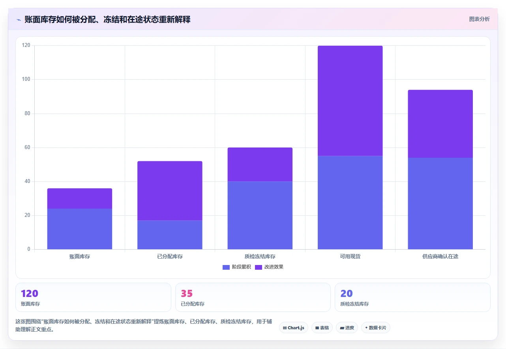Click the lightning icon beside the chart title
This screenshot has width=506, height=349.
(x=19, y=19)
